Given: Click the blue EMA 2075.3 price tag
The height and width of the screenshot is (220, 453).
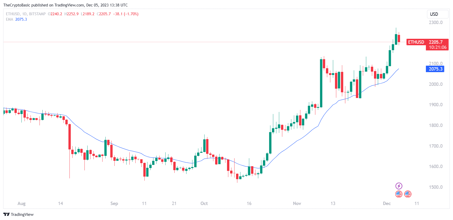Looking at the screenshot, I should (x=435, y=69).
